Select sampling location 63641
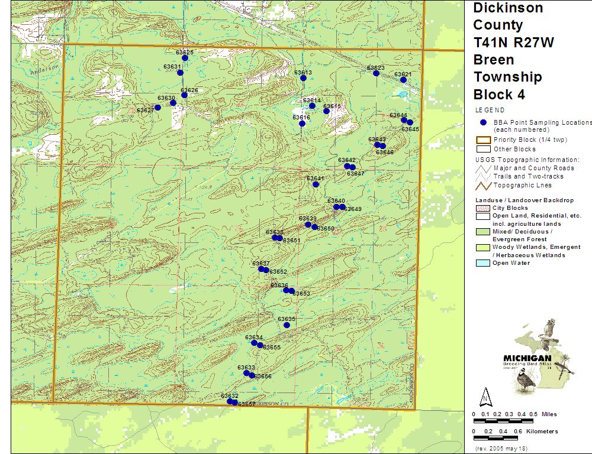 [316, 184]
